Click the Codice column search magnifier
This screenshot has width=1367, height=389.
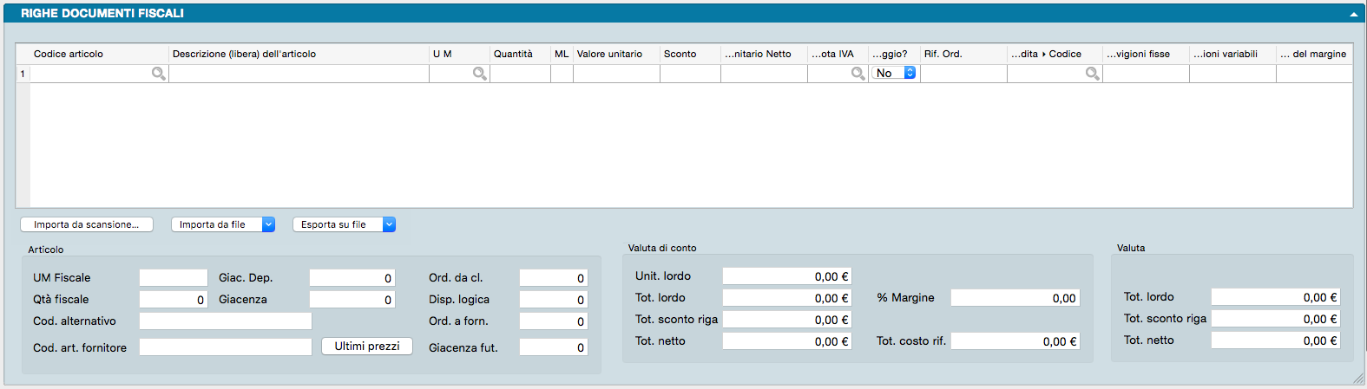click(1092, 75)
